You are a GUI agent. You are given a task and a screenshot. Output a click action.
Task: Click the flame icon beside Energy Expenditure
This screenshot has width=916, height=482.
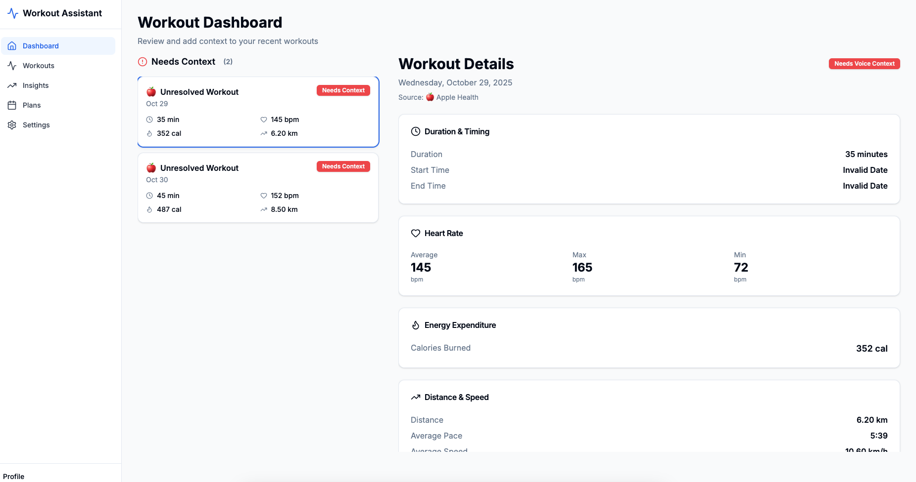416,325
